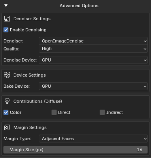Collapse the Advanced Options panel triangle
This screenshot has width=151, height=158.
pyautogui.click(x=6, y=6)
